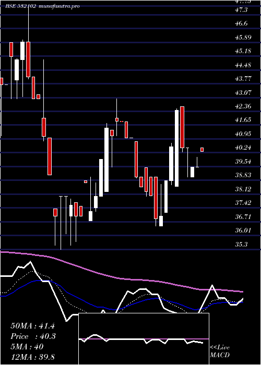261x365 pixels.
Task: Select the 37.42 price axis label
Action: pos(243,202)
